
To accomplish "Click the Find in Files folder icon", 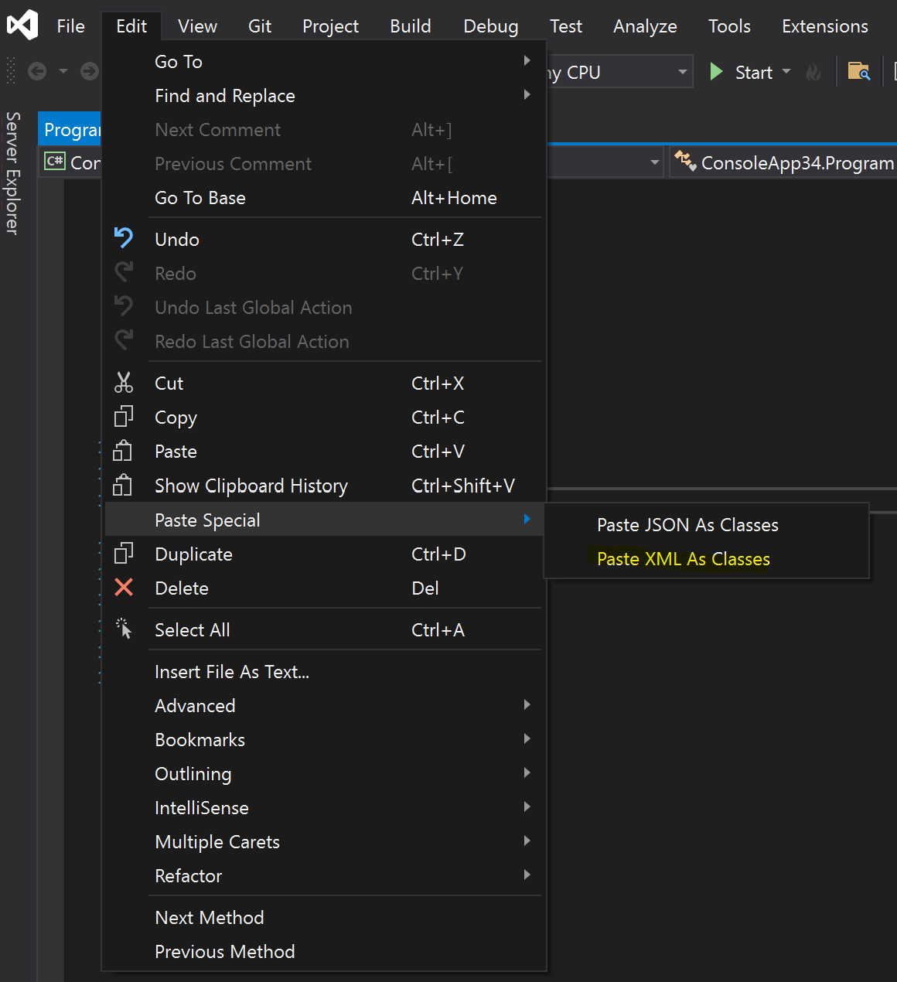I will tap(858, 72).
